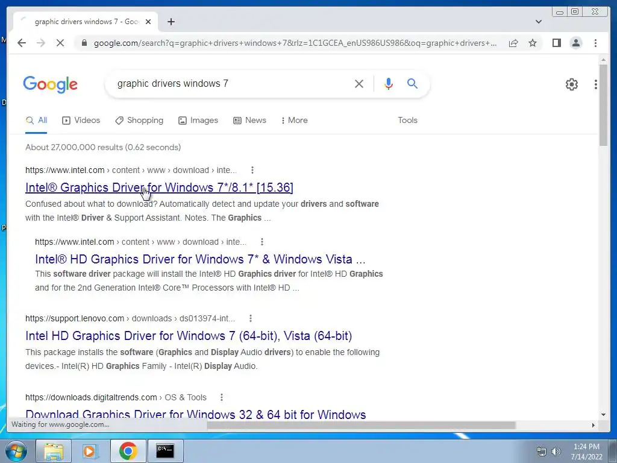Open Google quick settings gear
This screenshot has height=463, width=617.
click(x=571, y=84)
